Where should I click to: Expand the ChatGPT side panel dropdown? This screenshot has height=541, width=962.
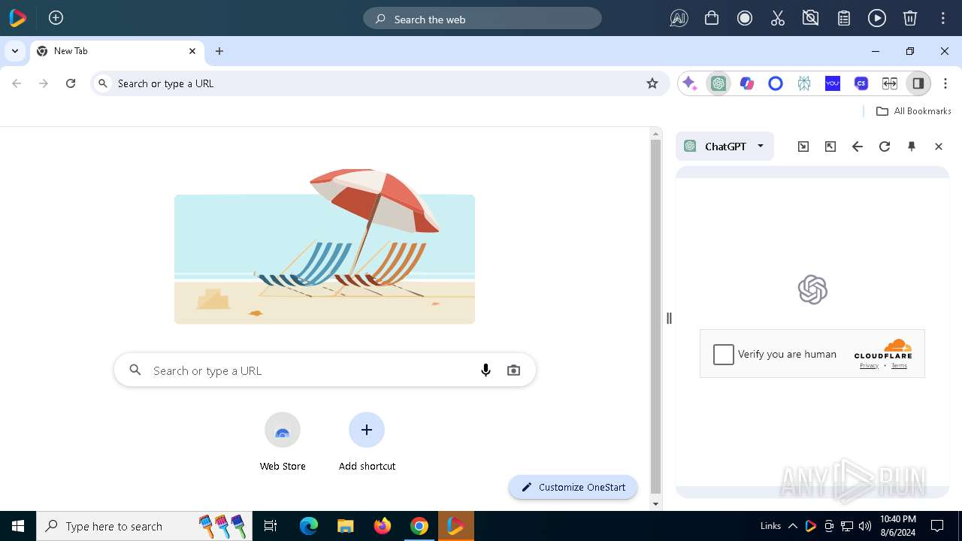pos(724,147)
